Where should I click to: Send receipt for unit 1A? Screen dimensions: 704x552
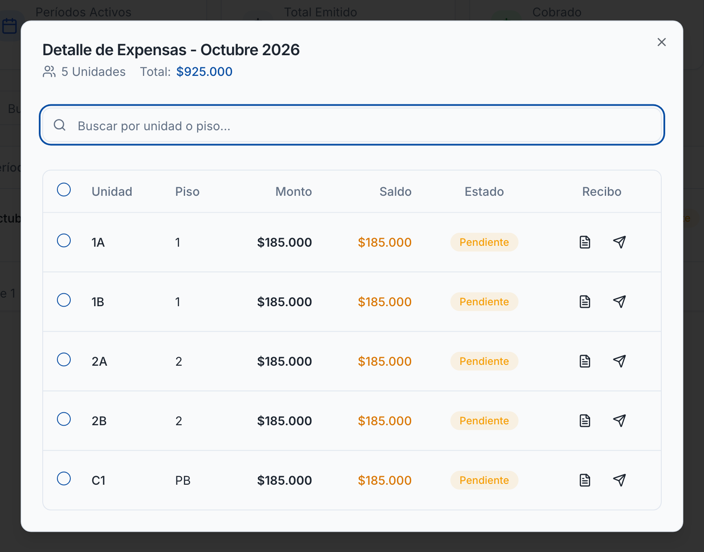coord(619,242)
